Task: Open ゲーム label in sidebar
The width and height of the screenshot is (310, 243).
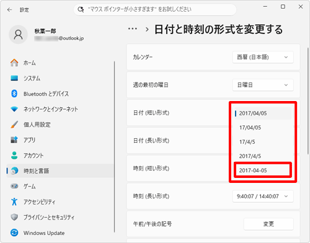Action: pos(29,187)
